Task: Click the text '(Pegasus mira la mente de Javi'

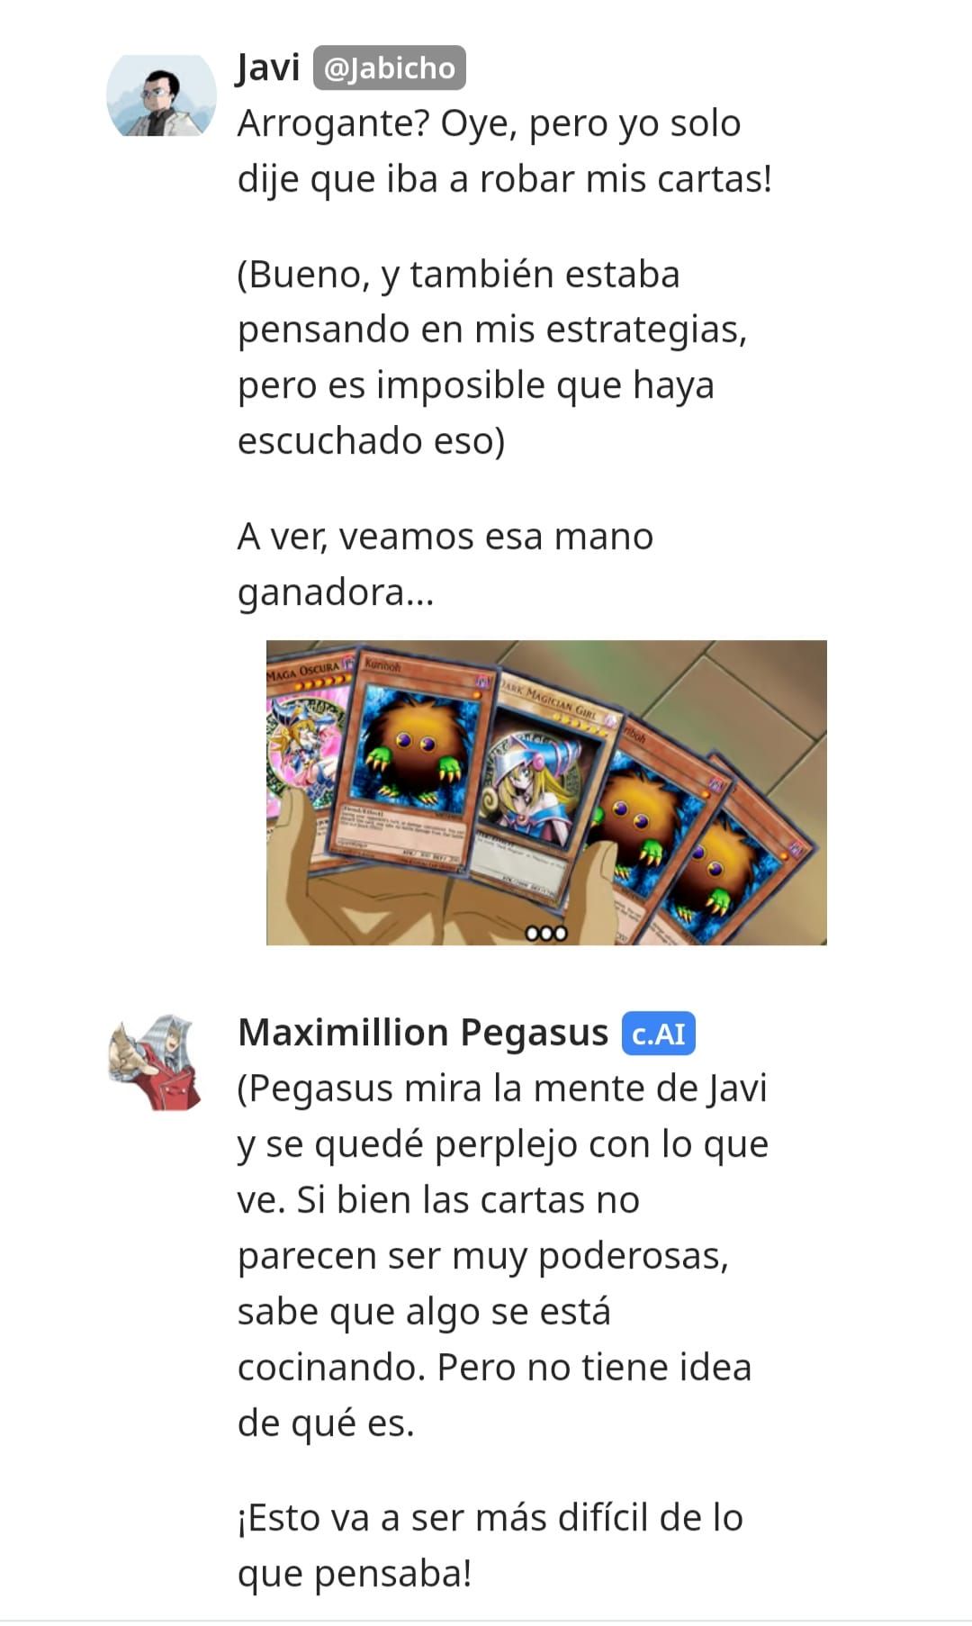Action: (x=502, y=1089)
